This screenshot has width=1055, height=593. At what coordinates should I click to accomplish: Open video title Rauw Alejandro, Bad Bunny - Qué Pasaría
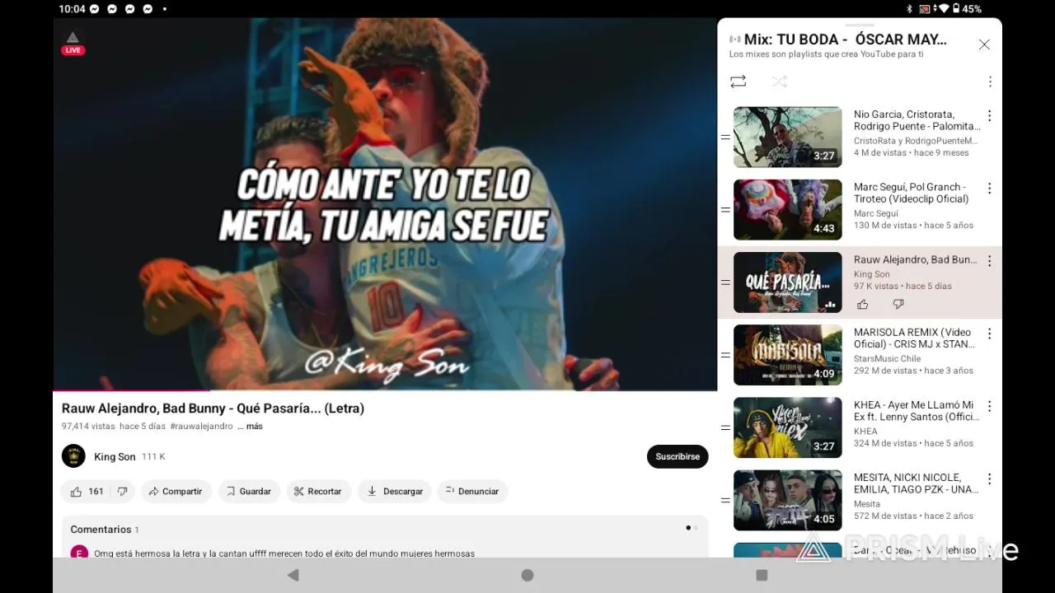tap(213, 409)
